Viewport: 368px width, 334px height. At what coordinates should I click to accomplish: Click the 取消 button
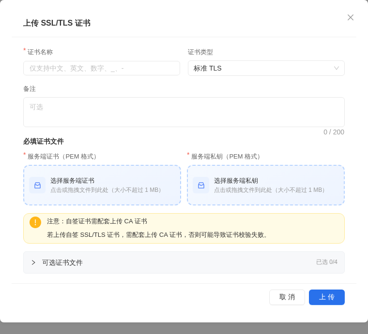pos(287,297)
